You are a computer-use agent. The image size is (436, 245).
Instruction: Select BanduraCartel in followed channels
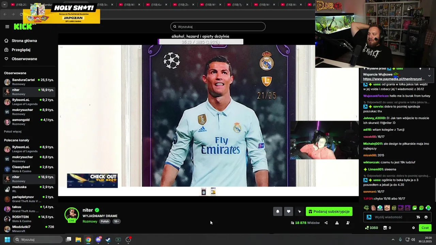click(x=29, y=82)
